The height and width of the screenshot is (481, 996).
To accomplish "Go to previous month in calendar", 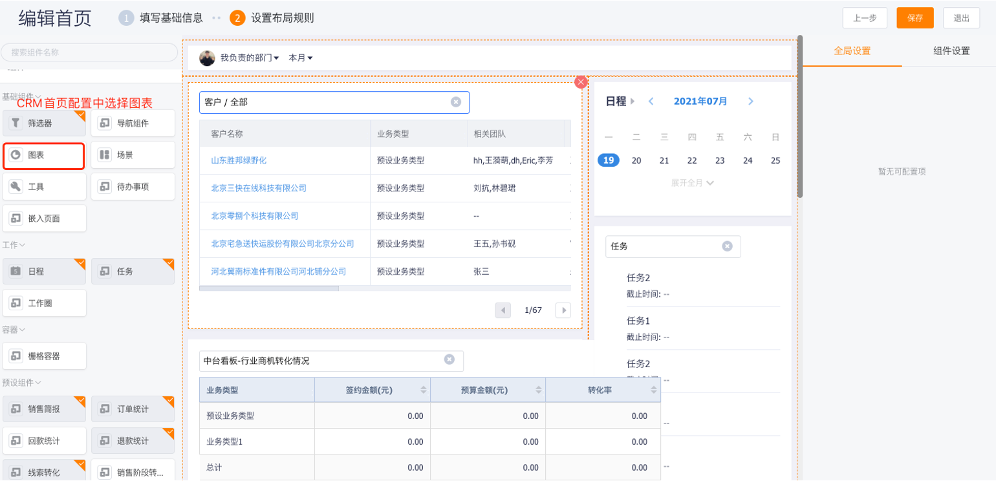I will point(651,102).
